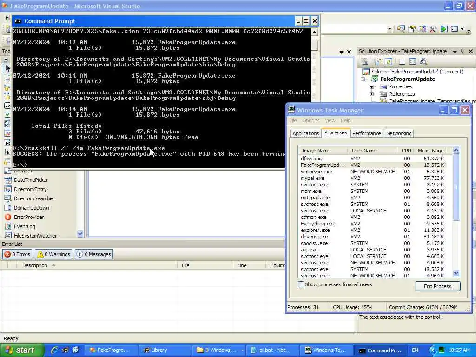Collapse the FakeProgramUpdate project node
The height and width of the screenshot is (357, 476).
coord(363,79)
